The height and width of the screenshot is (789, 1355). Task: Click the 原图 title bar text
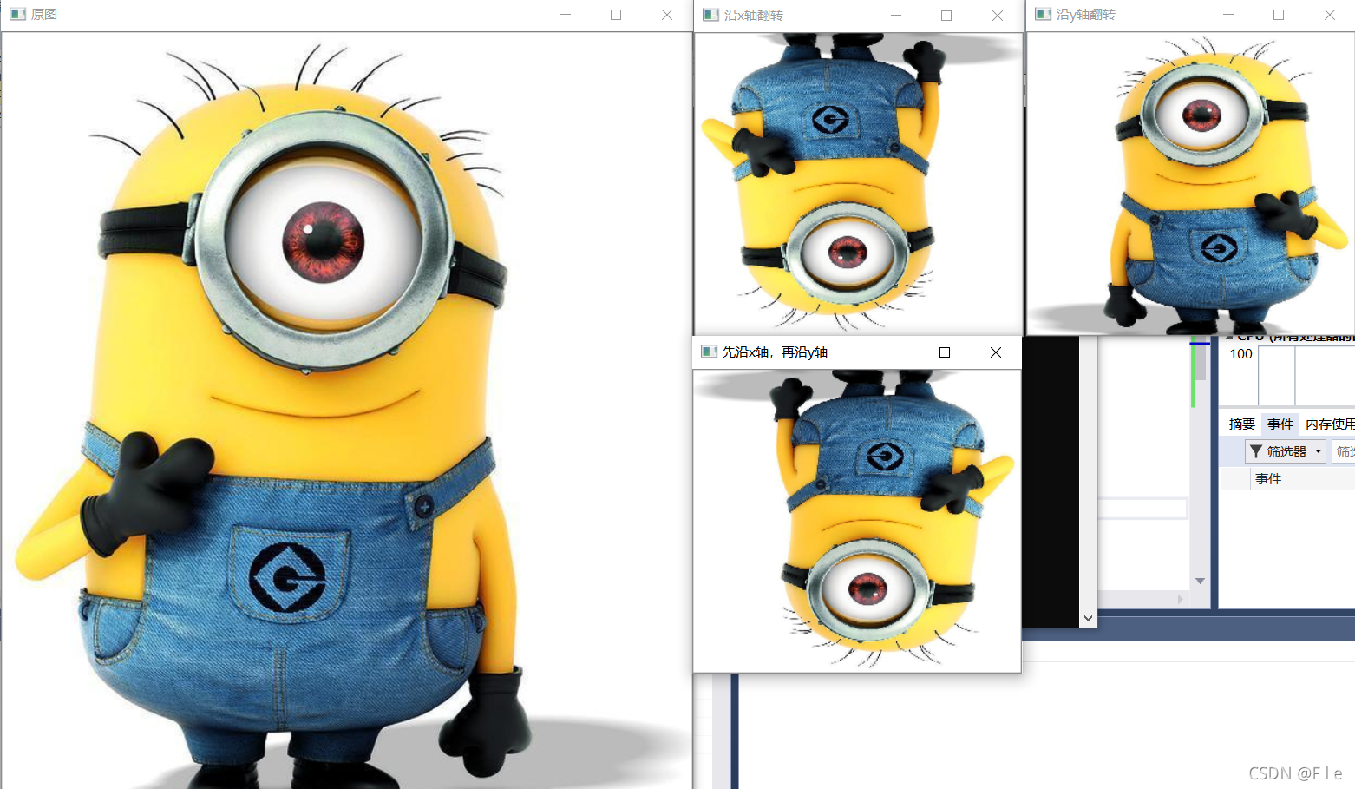pyautogui.click(x=44, y=15)
